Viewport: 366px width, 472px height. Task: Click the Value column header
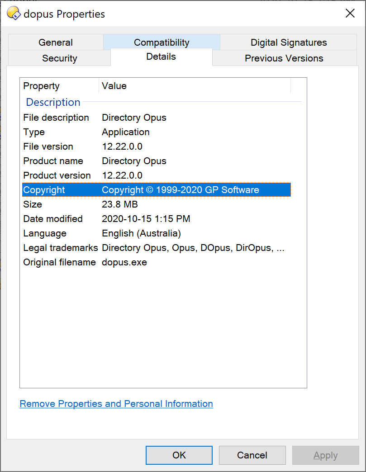point(195,86)
